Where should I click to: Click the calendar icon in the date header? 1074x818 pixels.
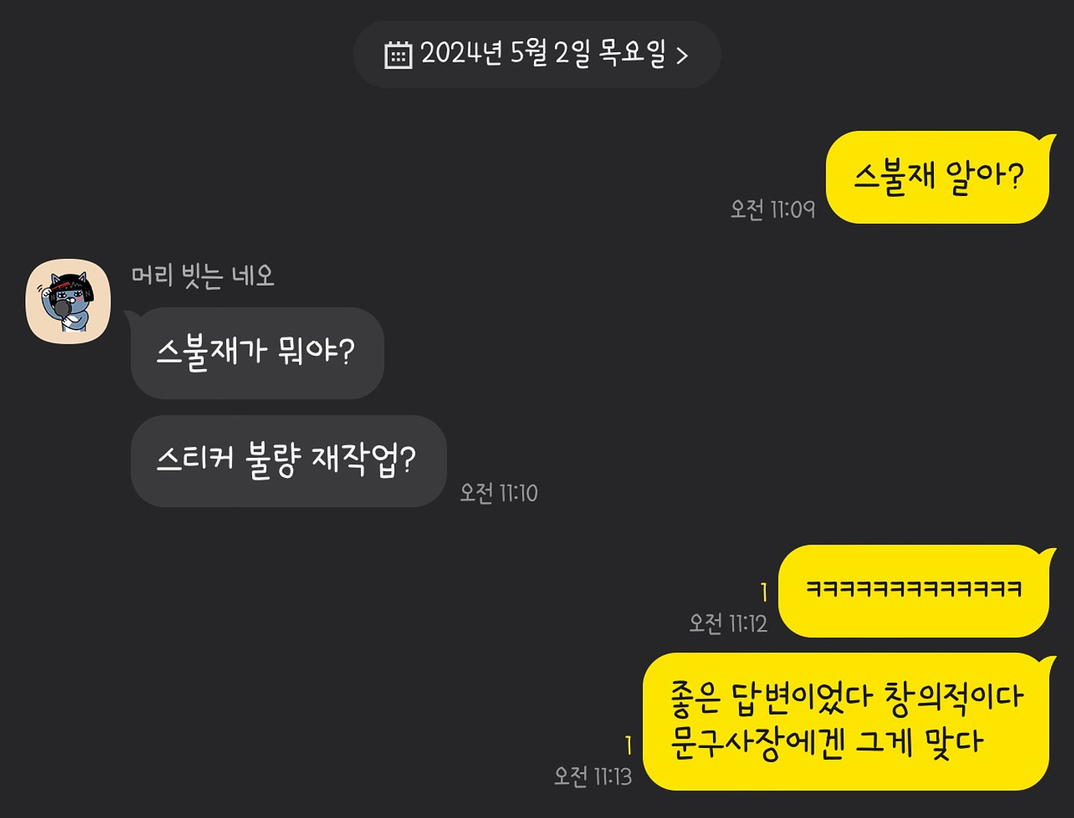tap(398, 55)
